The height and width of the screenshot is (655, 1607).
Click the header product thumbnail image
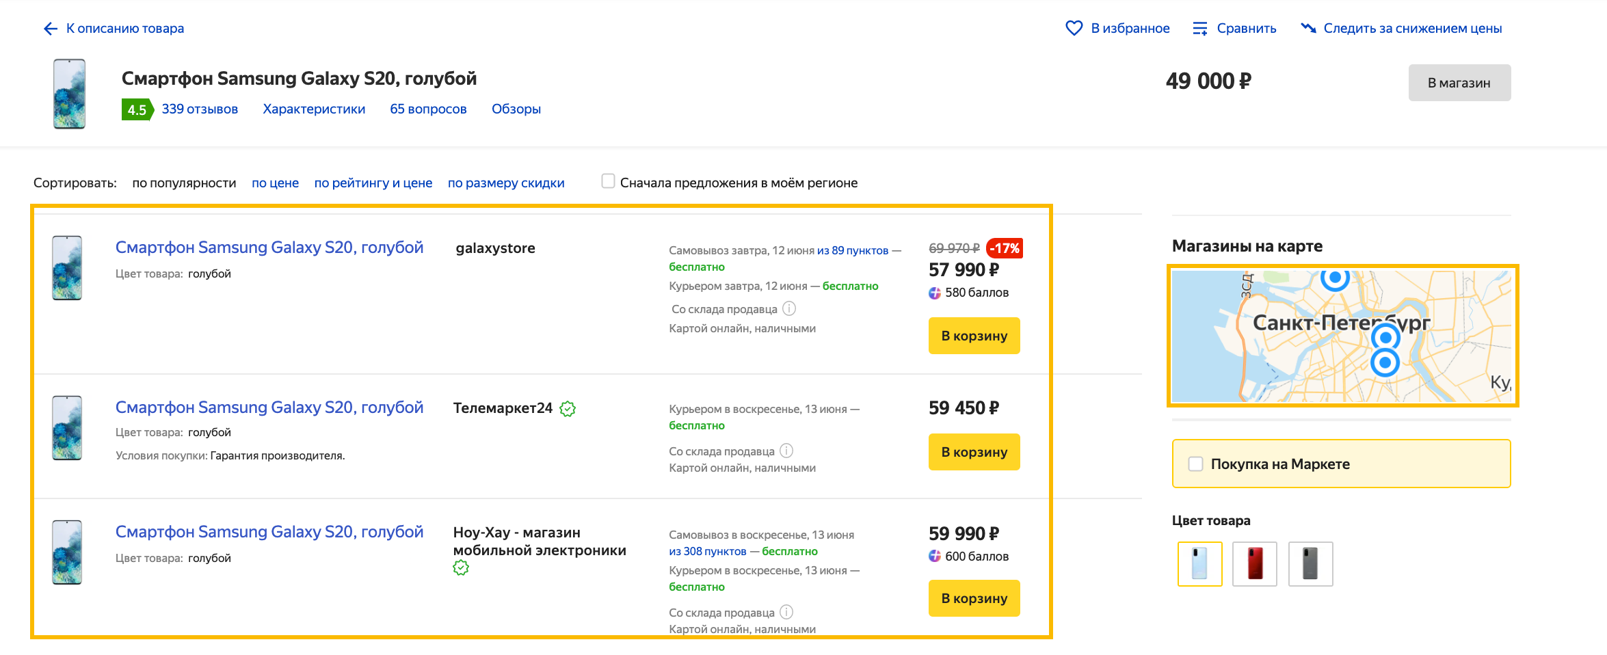point(69,94)
